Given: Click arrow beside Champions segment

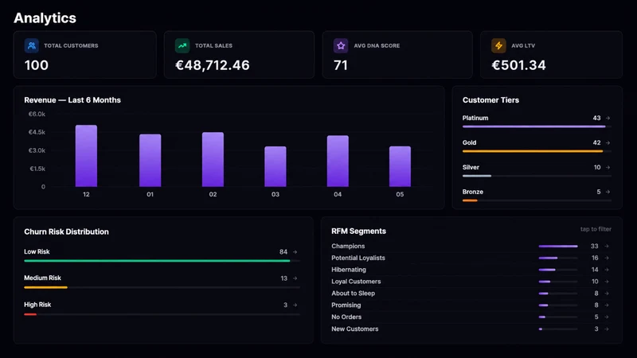Looking at the screenshot, I should [x=606, y=246].
